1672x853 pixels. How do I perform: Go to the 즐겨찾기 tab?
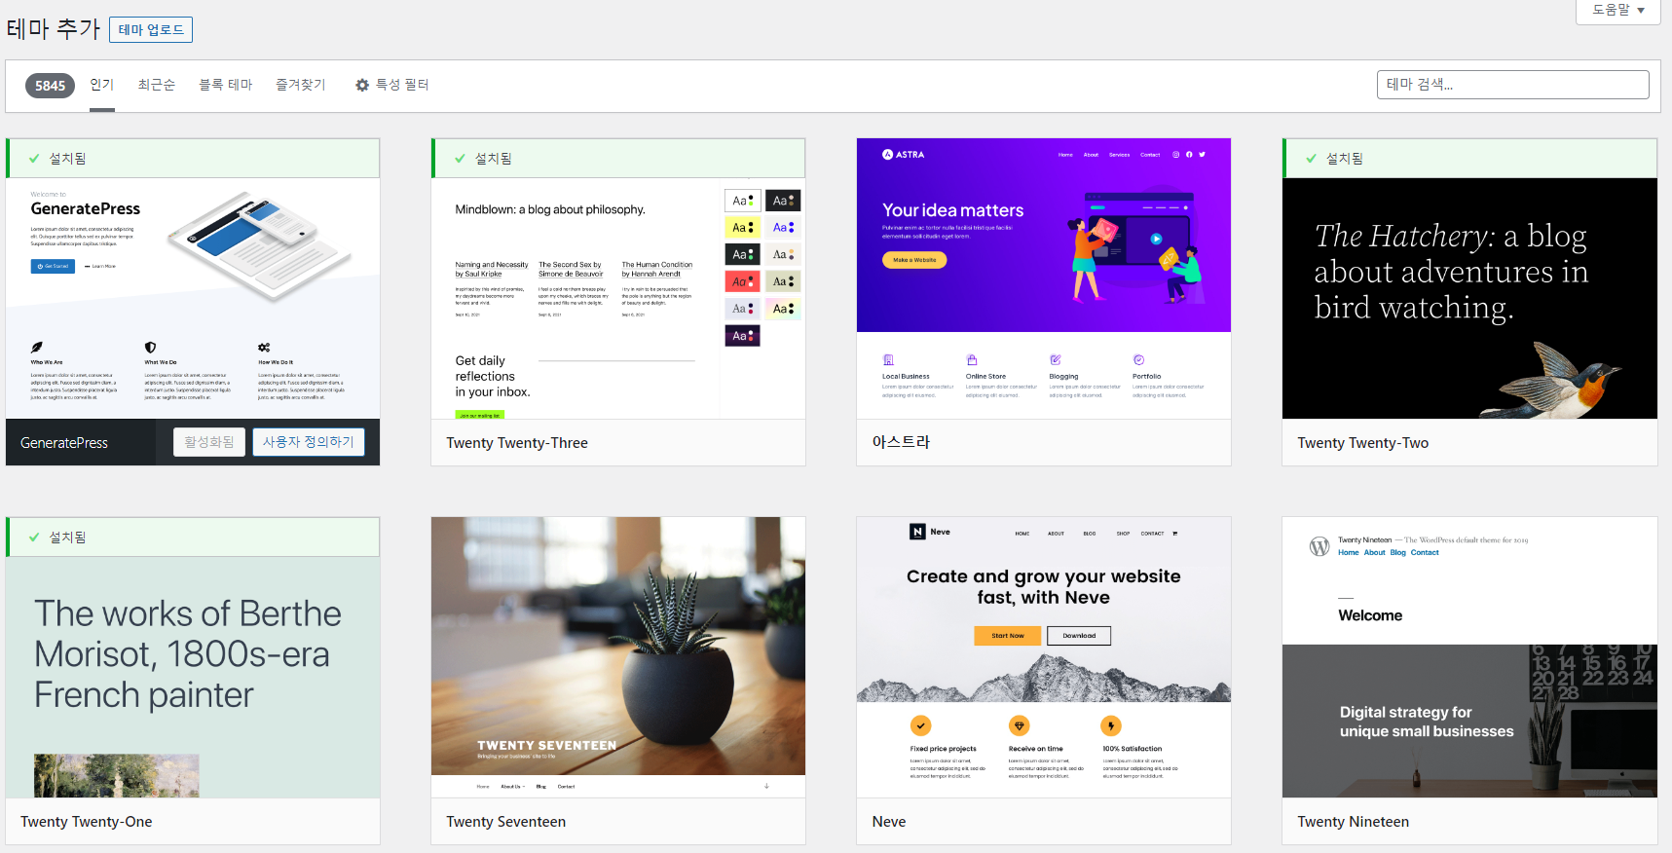click(x=301, y=85)
